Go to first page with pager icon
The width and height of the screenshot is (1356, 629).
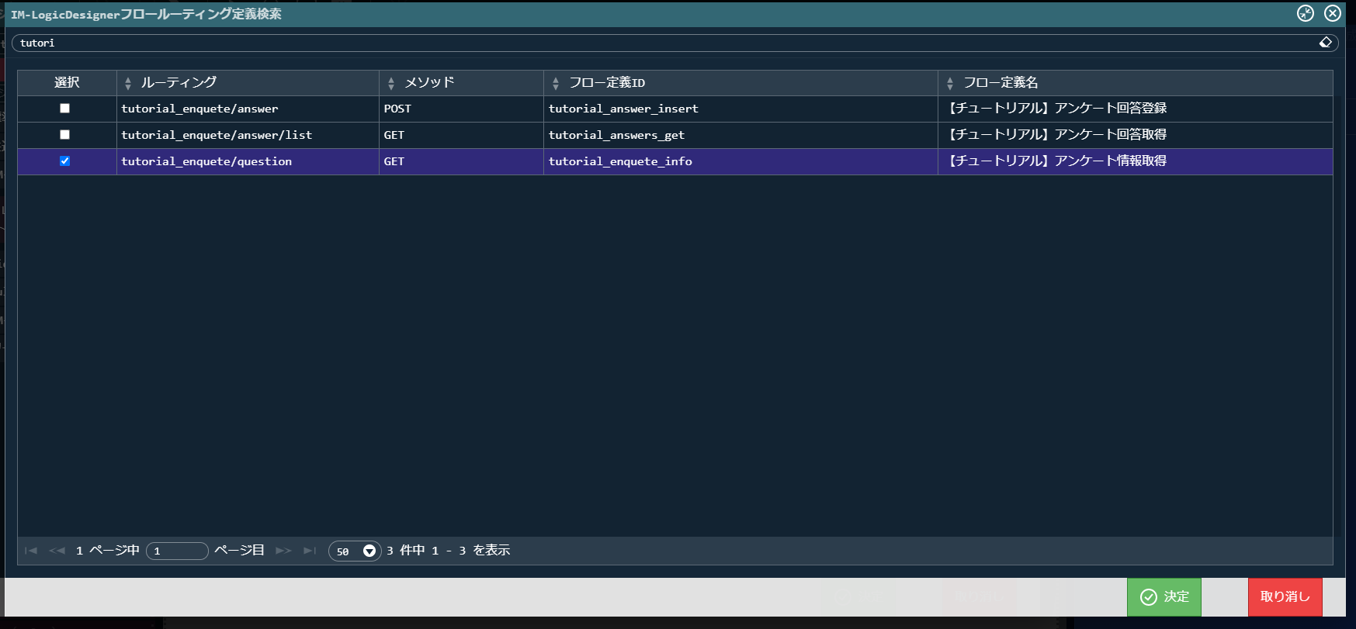click(31, 551)
